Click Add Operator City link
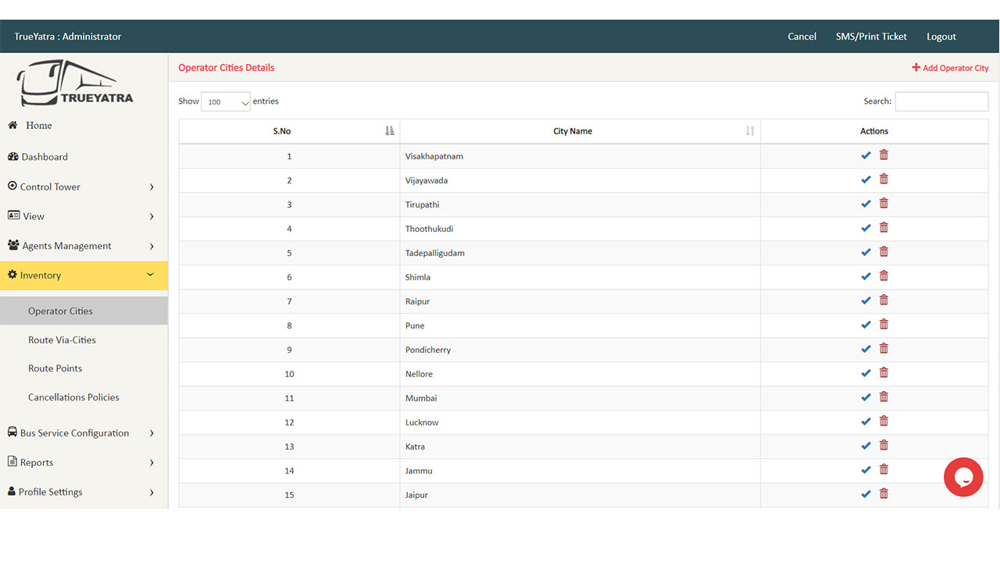 click(x=950, y=68)
